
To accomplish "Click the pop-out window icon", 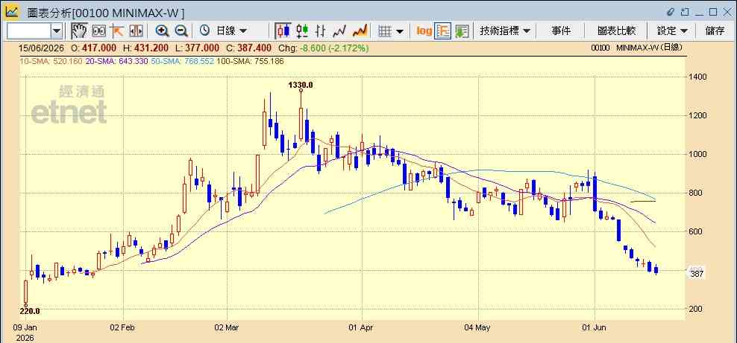I will (686, 11).
